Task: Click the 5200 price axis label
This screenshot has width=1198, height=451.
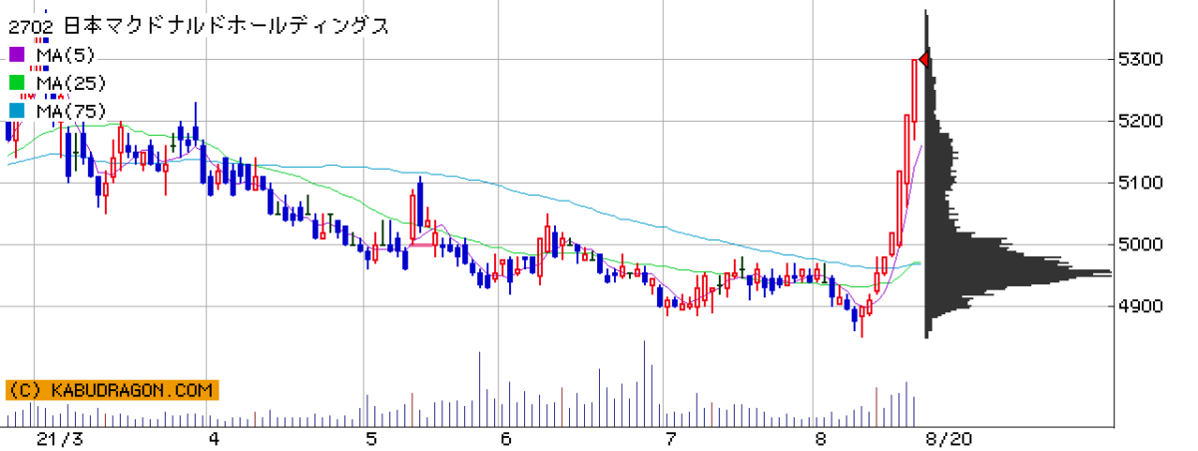Action: 1140,121
